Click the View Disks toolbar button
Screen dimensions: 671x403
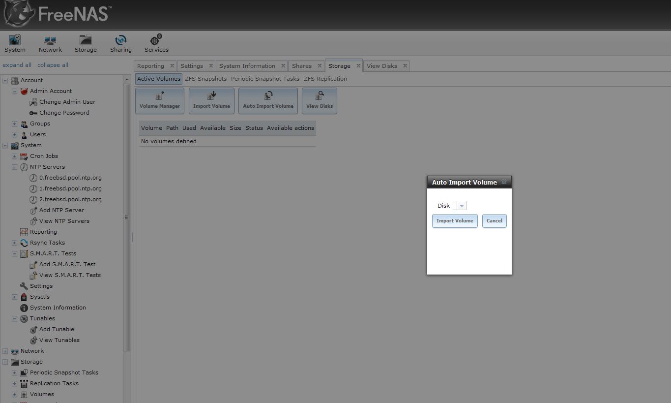click(320, 101)
